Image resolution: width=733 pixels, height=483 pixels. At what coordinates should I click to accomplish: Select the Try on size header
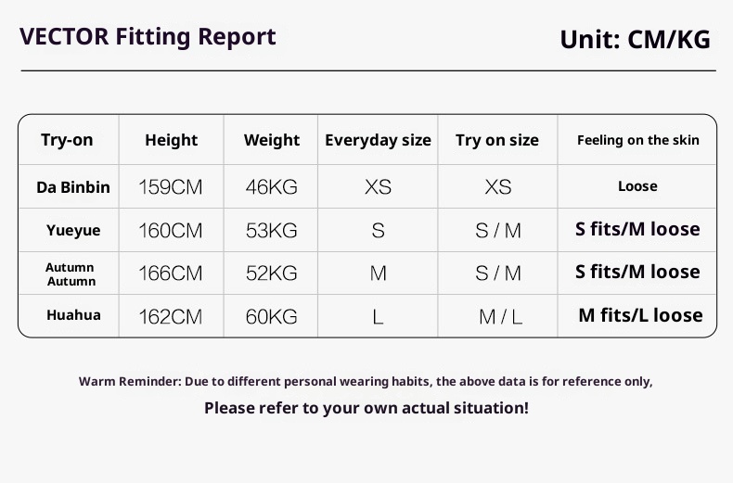(496, 140)
